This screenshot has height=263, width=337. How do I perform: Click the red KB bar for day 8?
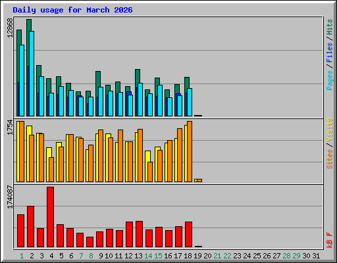(x=90, y=242)
